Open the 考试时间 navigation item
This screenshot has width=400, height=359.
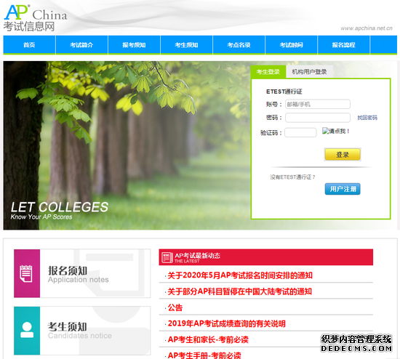pyautogui.click(x=292, y=45)
